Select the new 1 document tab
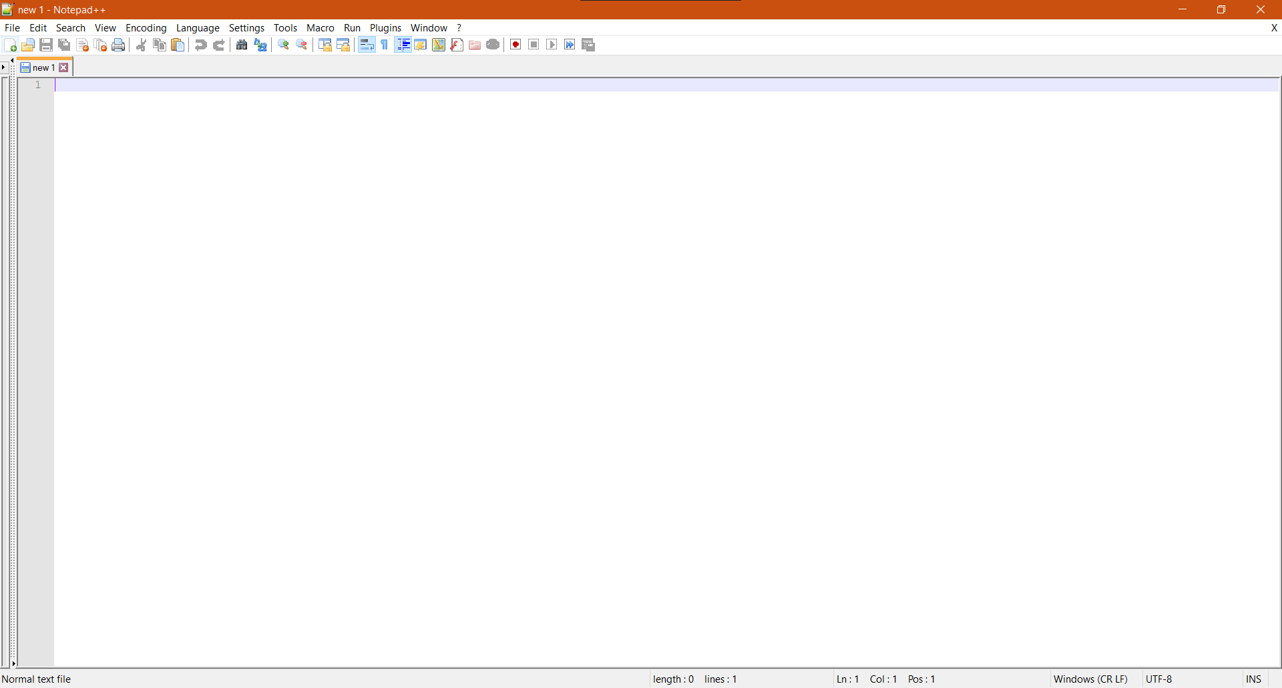1282x688 pixels. (43, 67)
